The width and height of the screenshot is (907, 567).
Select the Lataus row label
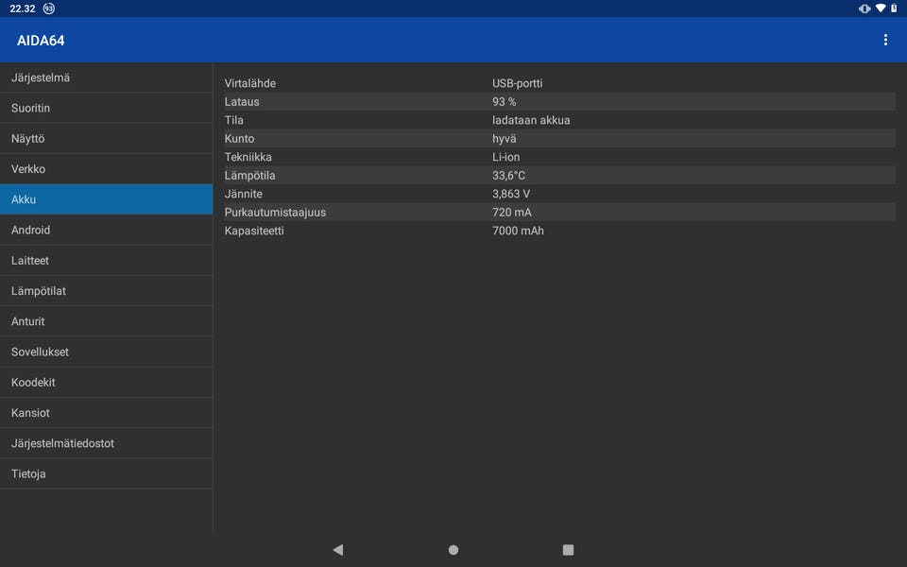pos(242,102)
